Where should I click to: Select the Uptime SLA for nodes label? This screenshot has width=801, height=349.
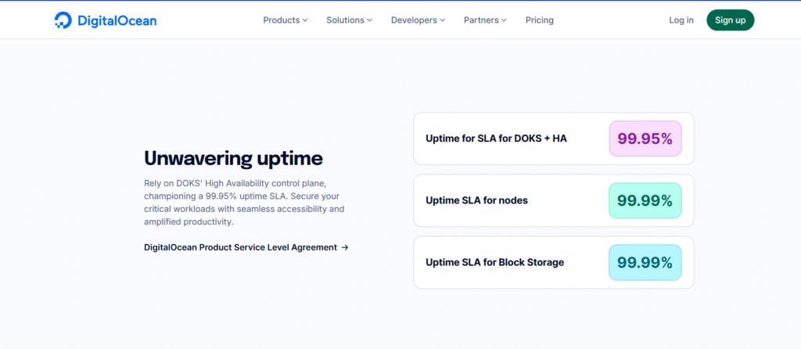click(476, 200)
